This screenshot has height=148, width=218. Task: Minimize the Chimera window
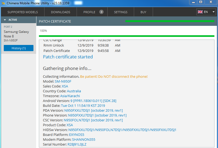tap(193, 2)
